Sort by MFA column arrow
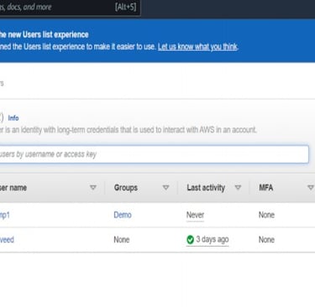This screenshot has width=315, height=307. point(311,188)
